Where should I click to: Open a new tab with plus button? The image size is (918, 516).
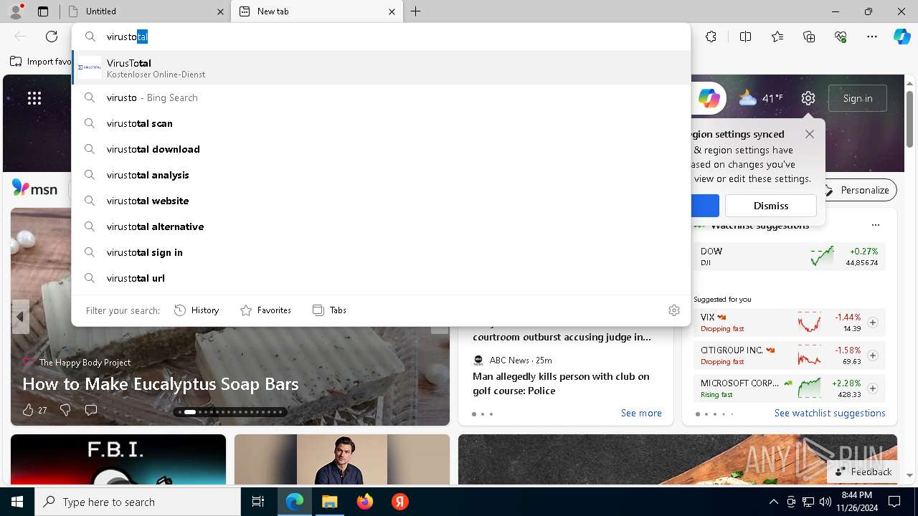[416, 11]
